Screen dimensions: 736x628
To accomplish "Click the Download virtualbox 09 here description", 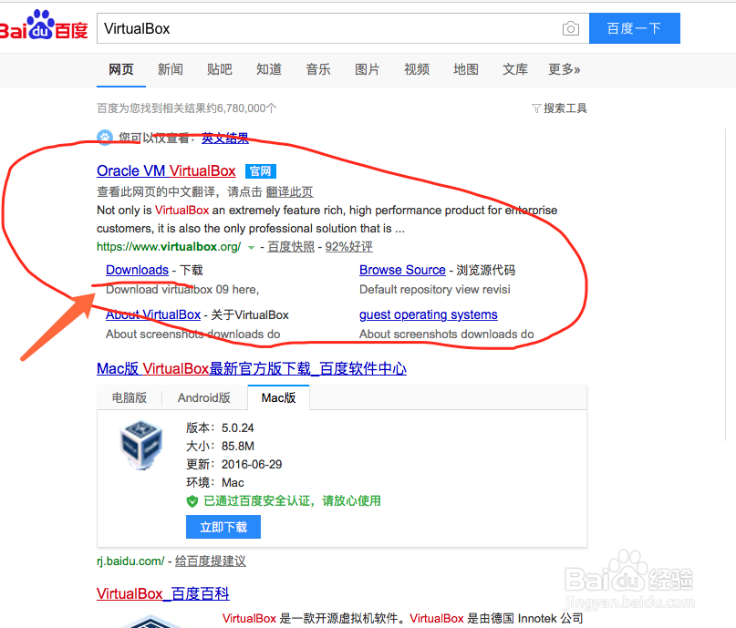I will 182,289.
